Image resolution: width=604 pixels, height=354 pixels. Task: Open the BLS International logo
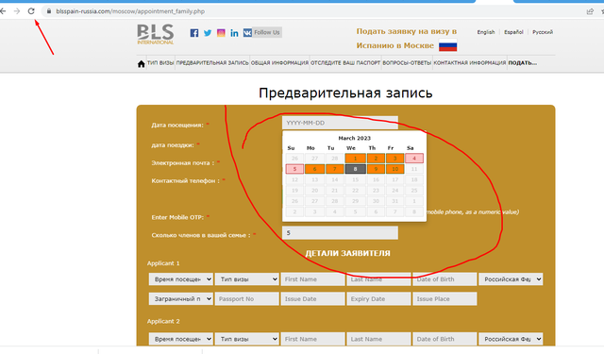[x=156, y=34]
